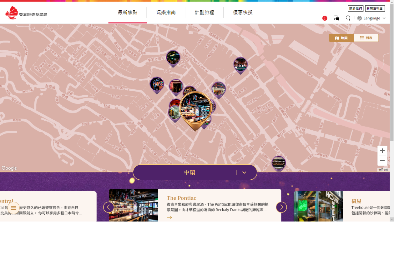Click the globe icon beside Language
Viewport: 394px width, 280px height.
(x=360, y=18)
